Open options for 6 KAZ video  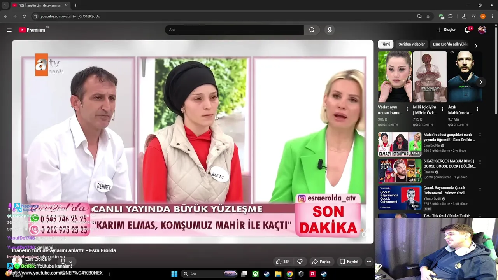coord(480,162)
